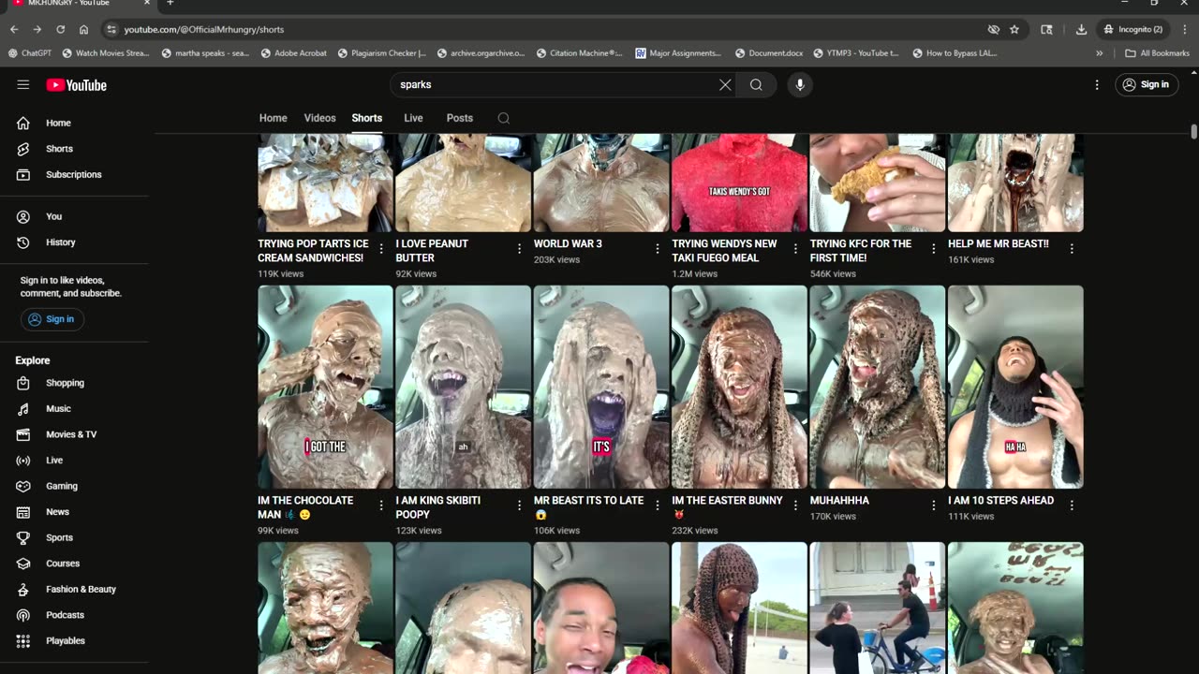This screenshot has width=1199, height=674.
Task: Open options for IM THE EASTER BUNNY short
Action: 795,505
